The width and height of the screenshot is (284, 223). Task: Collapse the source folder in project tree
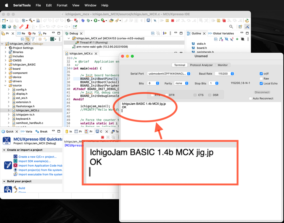[5, 85]
